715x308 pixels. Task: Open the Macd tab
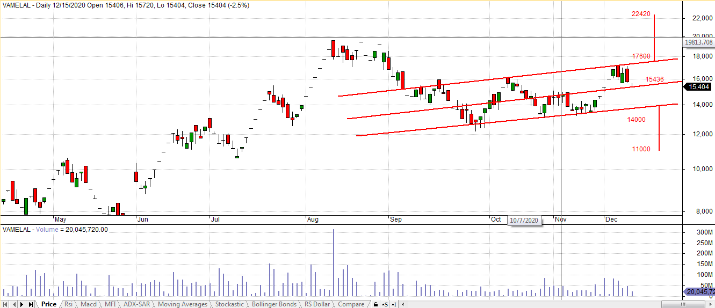[x=88, y=304]
